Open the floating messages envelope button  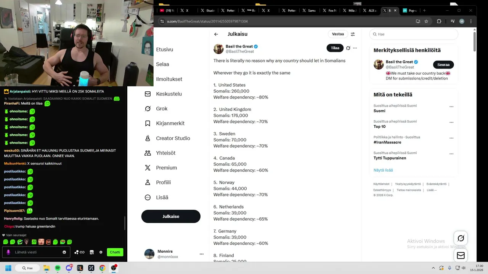461,256
